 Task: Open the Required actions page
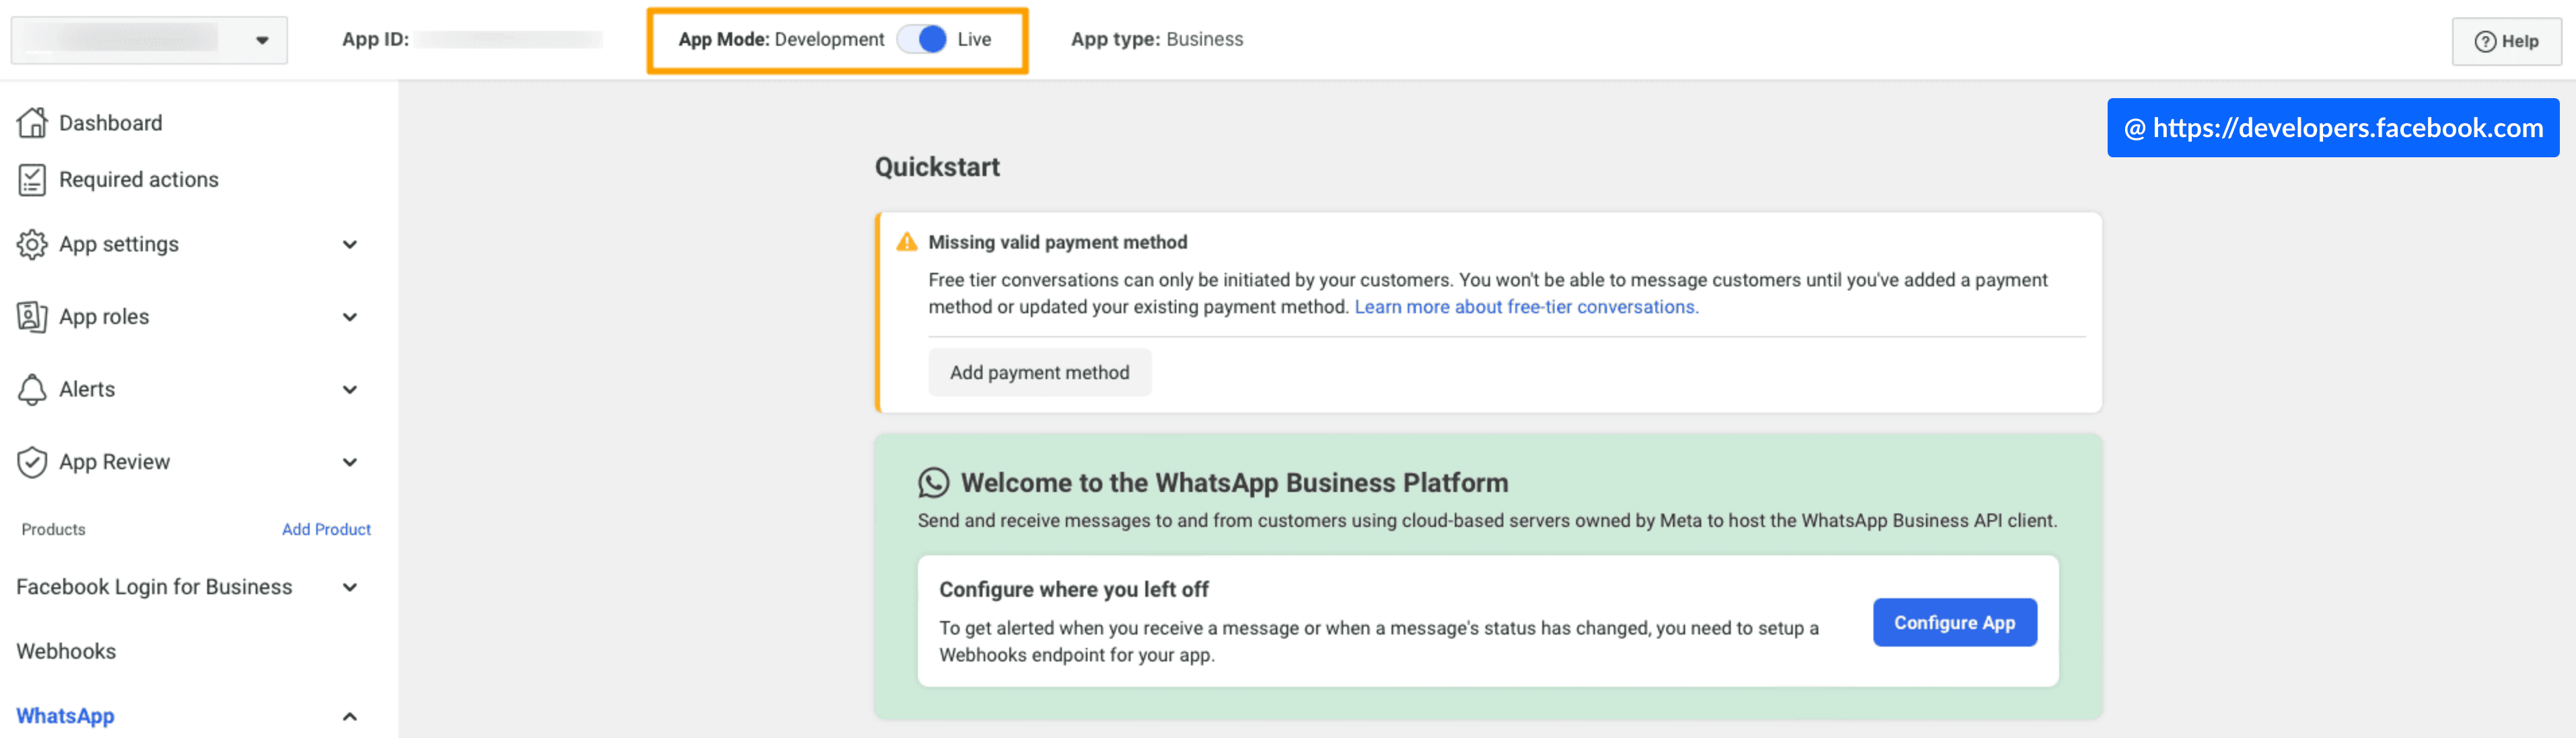pyautogui.click(x=138, y=179)
